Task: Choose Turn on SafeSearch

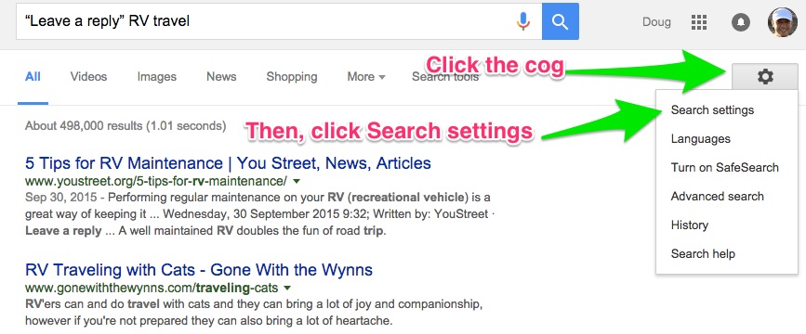Action: coord(724,168)
